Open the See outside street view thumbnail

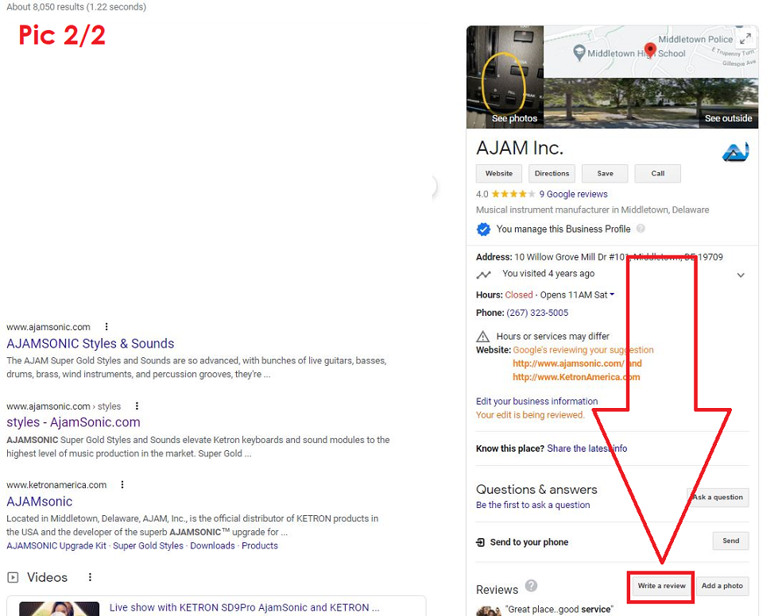(x=651, y=103)
